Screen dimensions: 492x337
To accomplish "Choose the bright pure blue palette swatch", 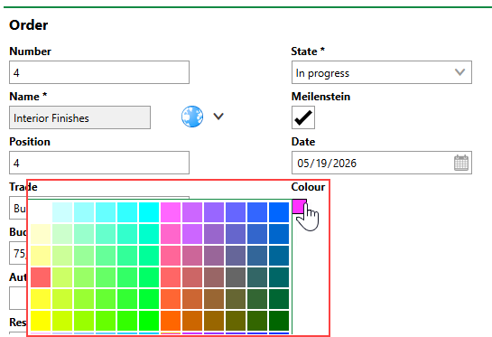I will click(279, 212).
